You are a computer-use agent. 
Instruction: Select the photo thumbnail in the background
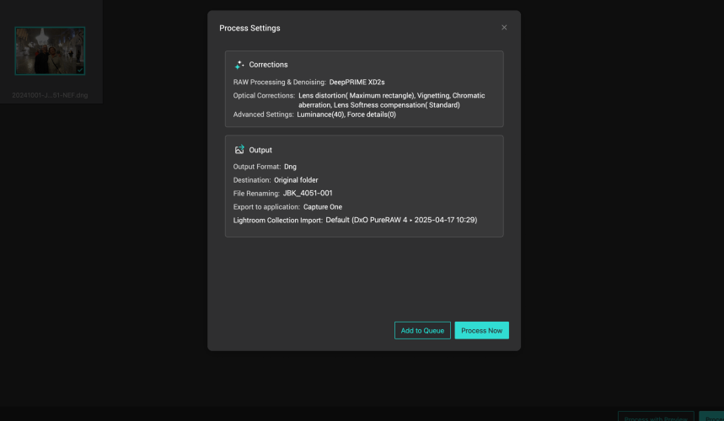[x=50, y=51]
